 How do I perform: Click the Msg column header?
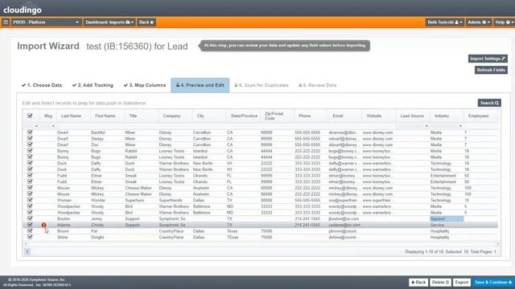click(48, 116)
